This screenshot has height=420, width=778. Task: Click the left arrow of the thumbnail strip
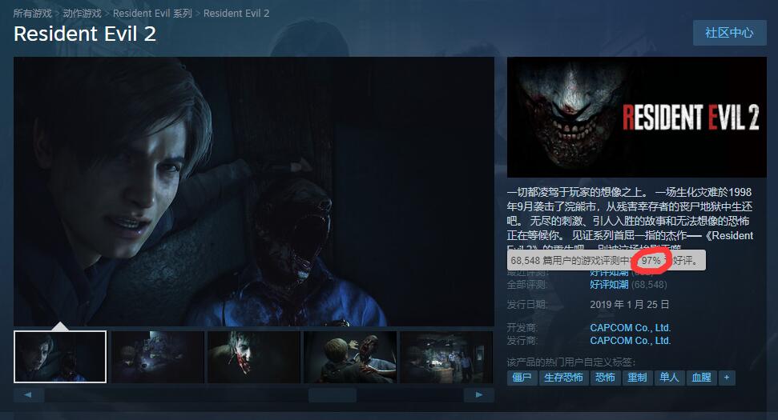[28, 394]
